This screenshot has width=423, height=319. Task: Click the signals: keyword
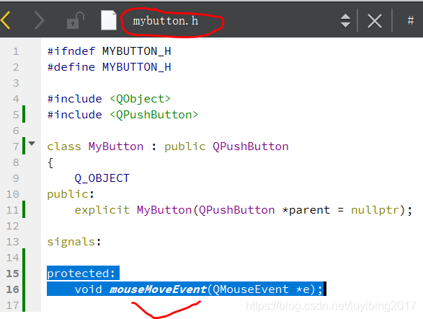(74, 242)
